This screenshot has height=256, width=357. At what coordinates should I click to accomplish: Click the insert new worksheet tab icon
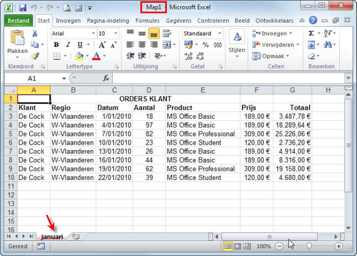tap(76, 237)
